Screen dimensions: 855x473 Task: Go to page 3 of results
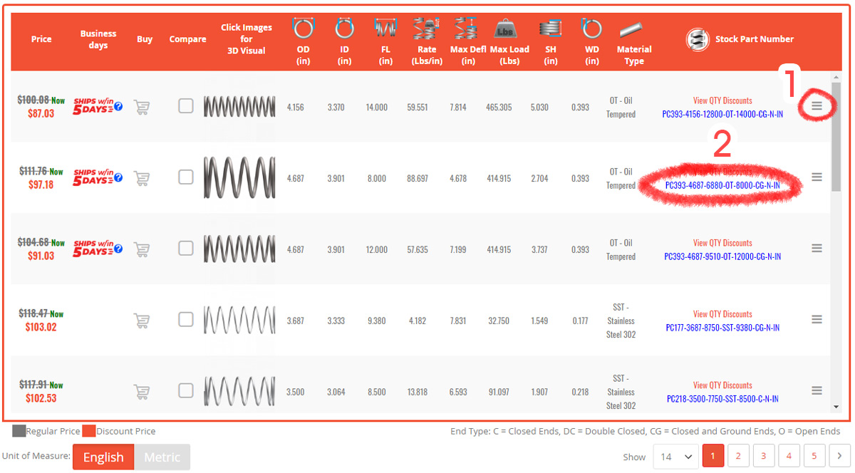[x=763, y=456]
